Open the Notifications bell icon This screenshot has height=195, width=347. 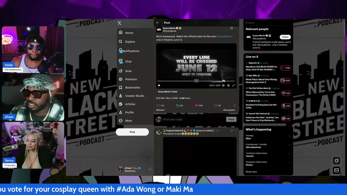[x=121, y=51]
